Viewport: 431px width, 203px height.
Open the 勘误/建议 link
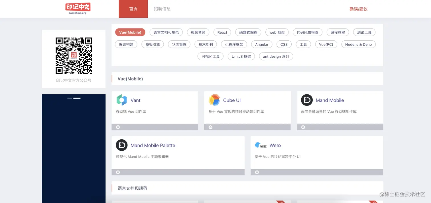359,9
